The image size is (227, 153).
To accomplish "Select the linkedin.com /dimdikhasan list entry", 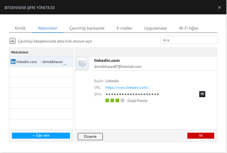I will click(x=41, y=62).
